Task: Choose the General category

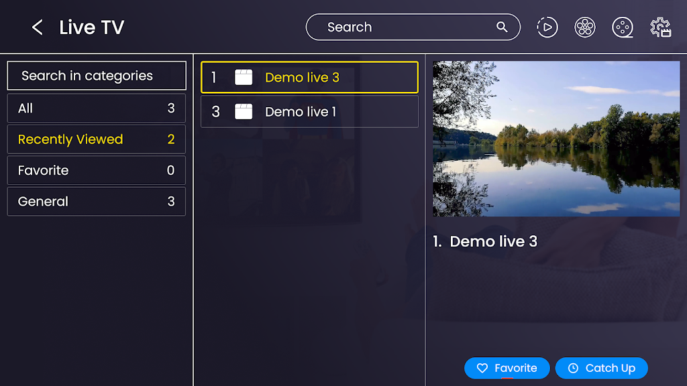Action: click(x=96, y=201)
